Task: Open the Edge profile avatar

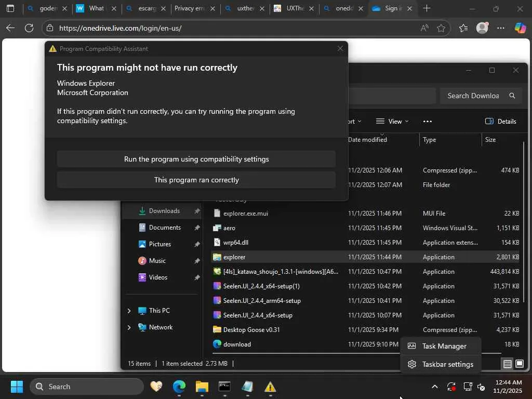Action: tap(482, 28)
